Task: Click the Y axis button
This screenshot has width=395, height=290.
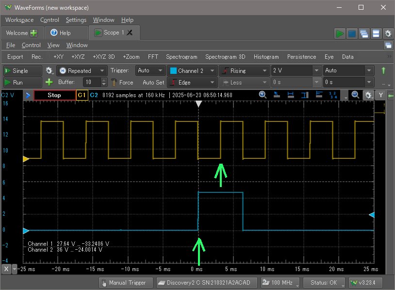Action: 380,95
